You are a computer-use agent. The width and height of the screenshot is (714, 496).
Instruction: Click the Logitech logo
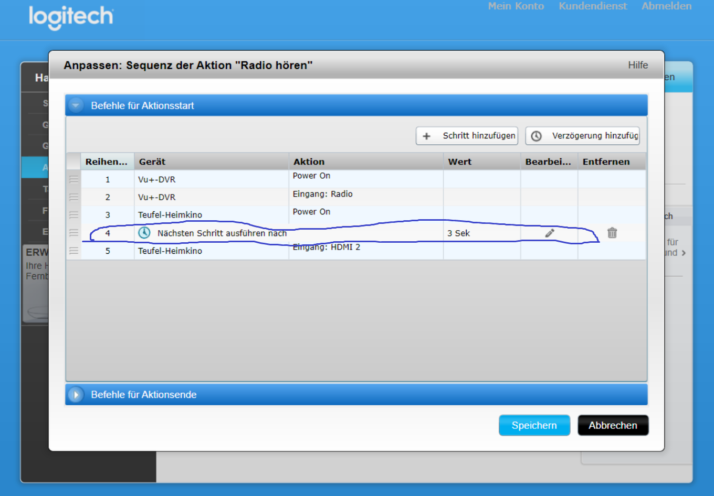click(x=71, y=17)
